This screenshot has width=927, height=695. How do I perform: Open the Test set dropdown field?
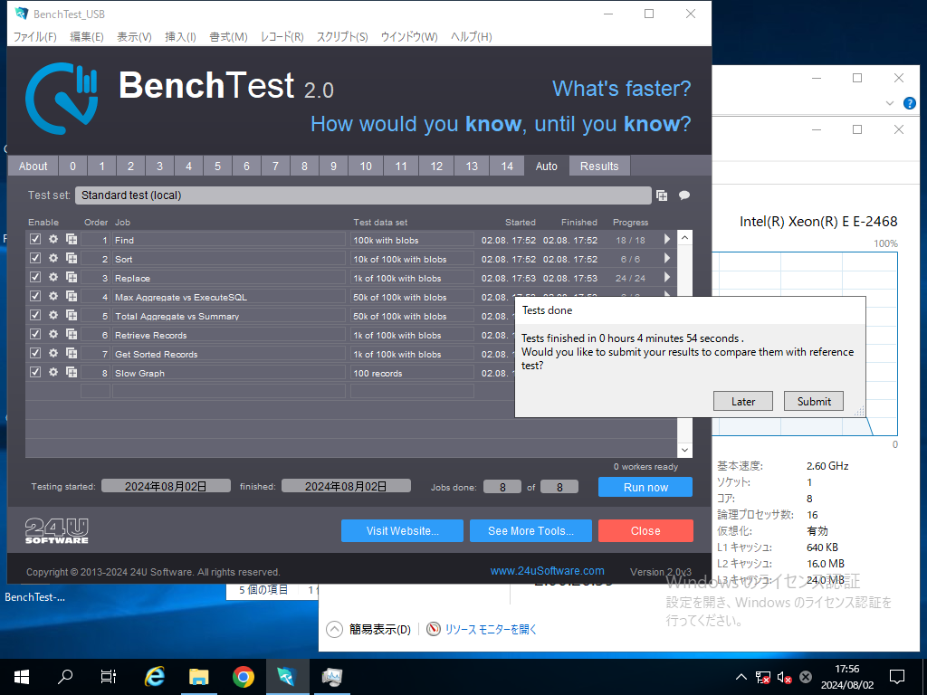363,195
